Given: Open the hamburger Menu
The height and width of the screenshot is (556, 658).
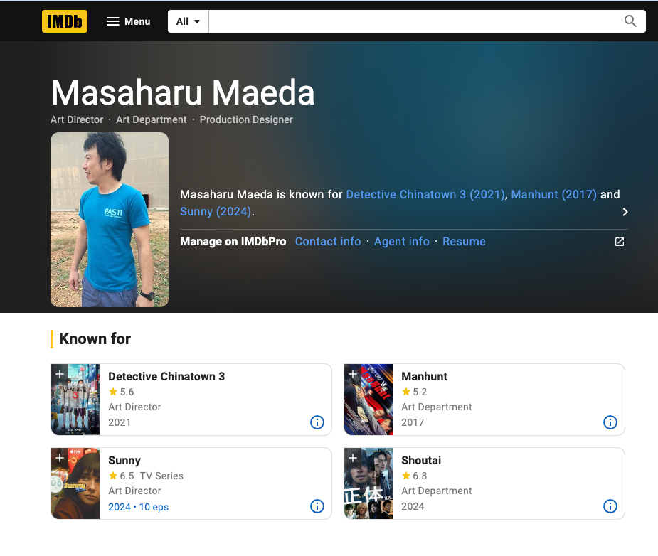Looking at the screenshot, I should pos(129,21).
